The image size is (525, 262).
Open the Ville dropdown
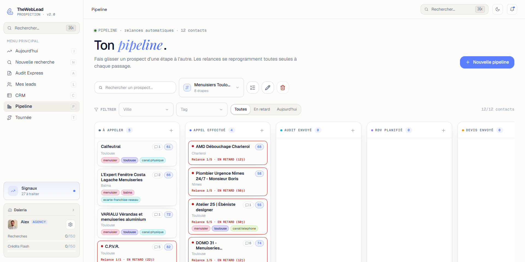pyautogui.click(x=146, y=109)
